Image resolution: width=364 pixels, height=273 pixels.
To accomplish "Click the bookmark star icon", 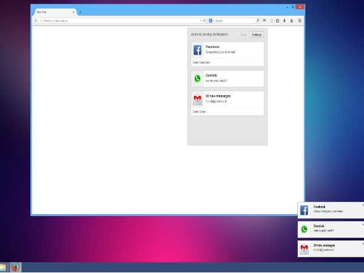I will coord(271,21).
